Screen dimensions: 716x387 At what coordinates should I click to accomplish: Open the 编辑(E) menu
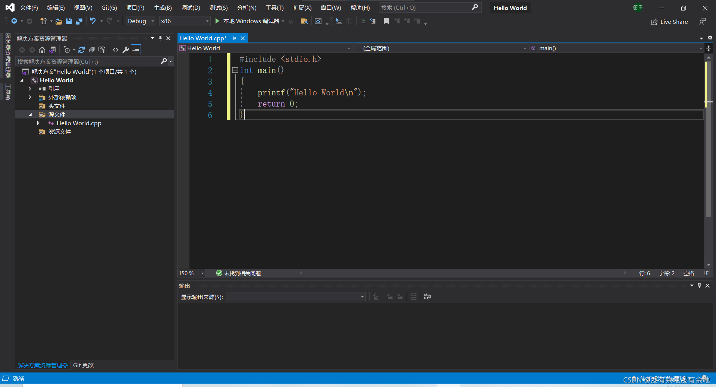(56, 7)
